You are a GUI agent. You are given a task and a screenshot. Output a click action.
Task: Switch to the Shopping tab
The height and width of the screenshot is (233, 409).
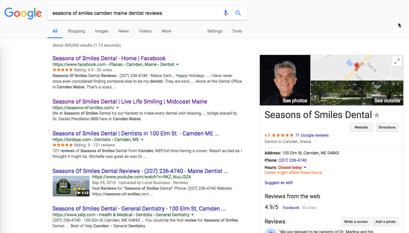[x=76, y=31]
